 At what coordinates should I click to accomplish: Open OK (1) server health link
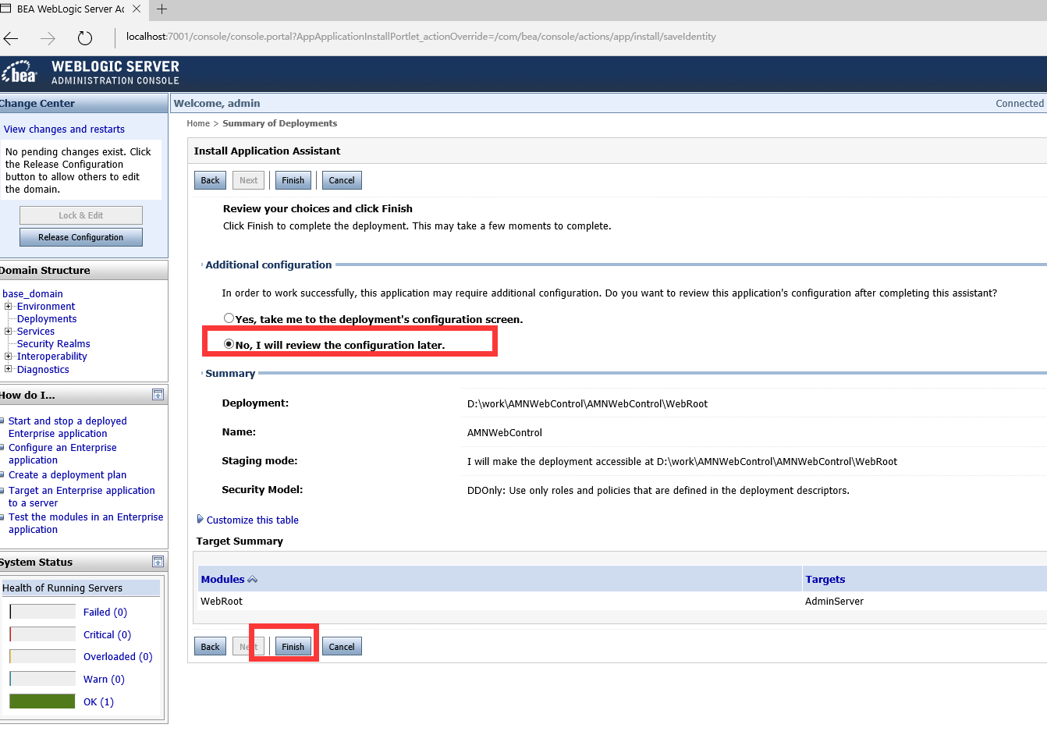click(x=98, y=702)
